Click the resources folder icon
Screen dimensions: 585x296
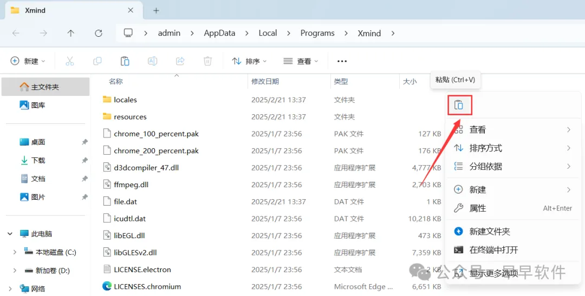click(107, 117)
